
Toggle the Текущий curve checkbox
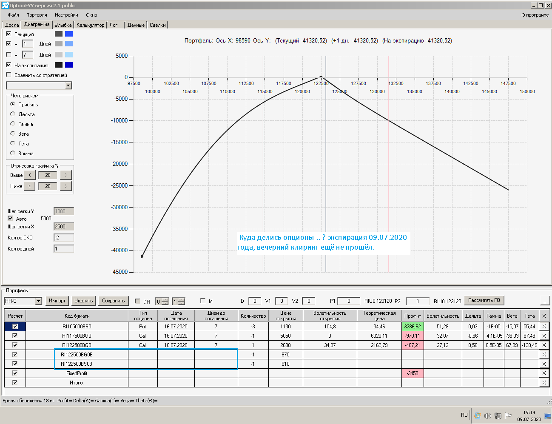pos(9,34)
